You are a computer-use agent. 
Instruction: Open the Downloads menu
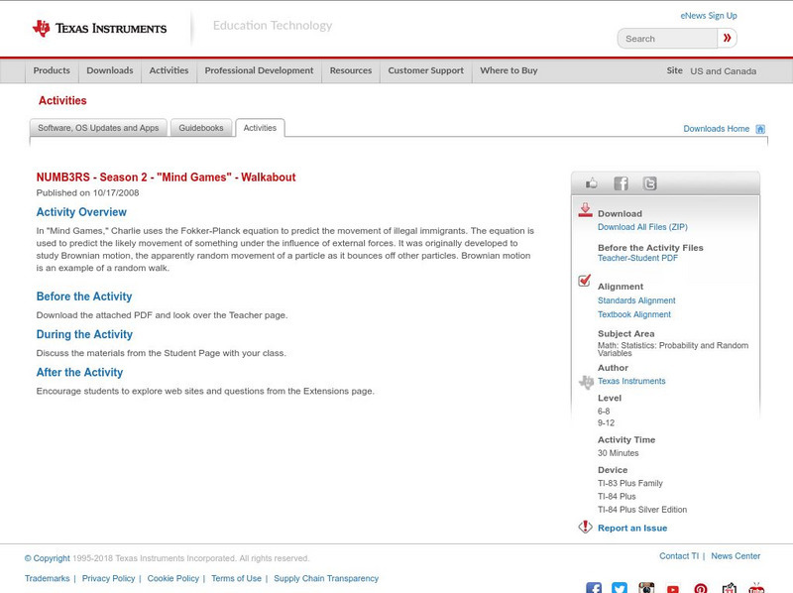point(110,70)
